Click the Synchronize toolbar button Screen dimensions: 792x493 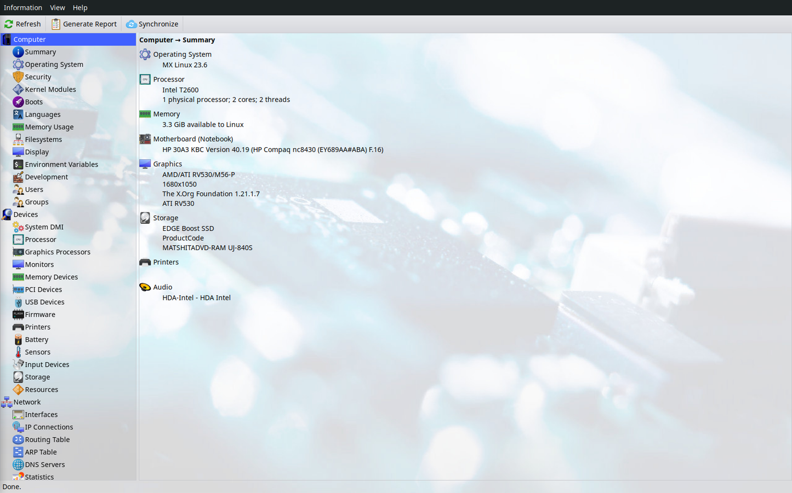(x=152, y=24)
